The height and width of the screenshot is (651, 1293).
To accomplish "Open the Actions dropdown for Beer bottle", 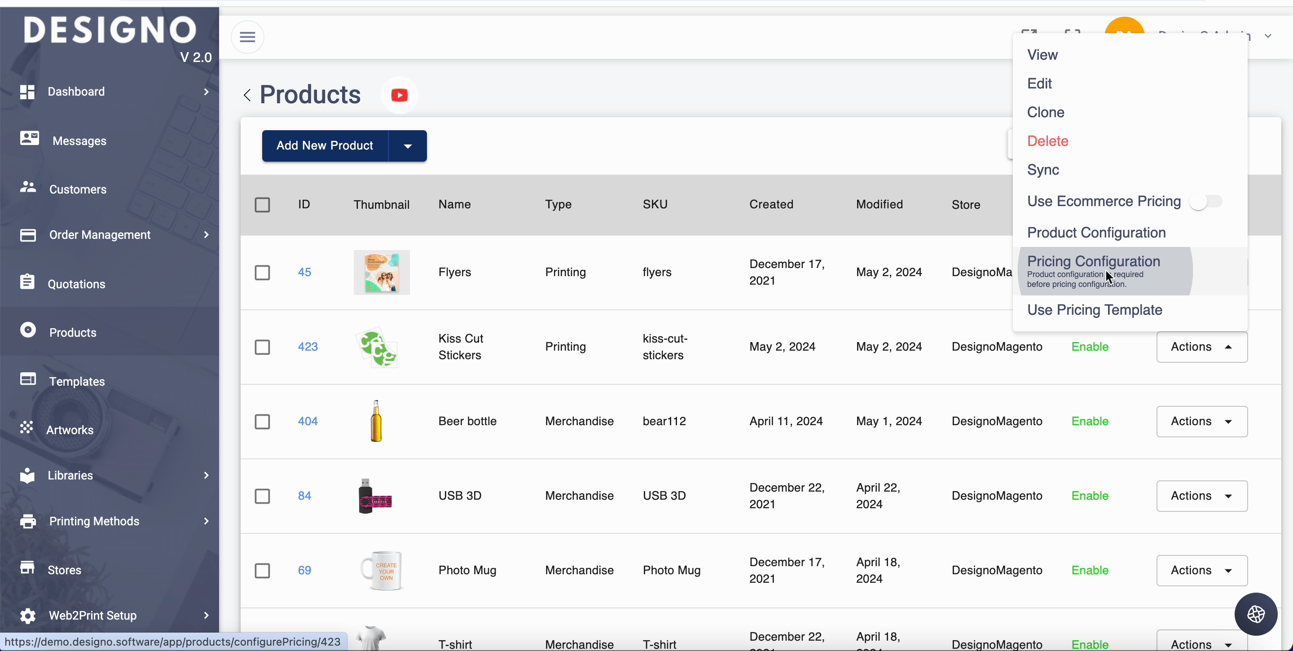I will 1202,421.
